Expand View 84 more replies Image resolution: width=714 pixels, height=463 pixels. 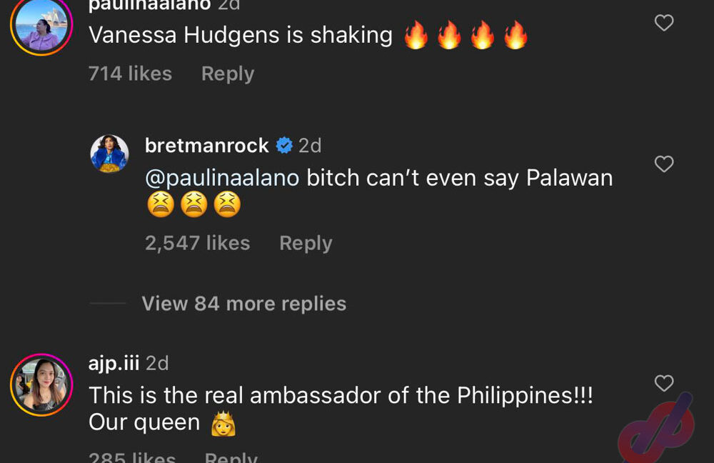tap(244, 304)
